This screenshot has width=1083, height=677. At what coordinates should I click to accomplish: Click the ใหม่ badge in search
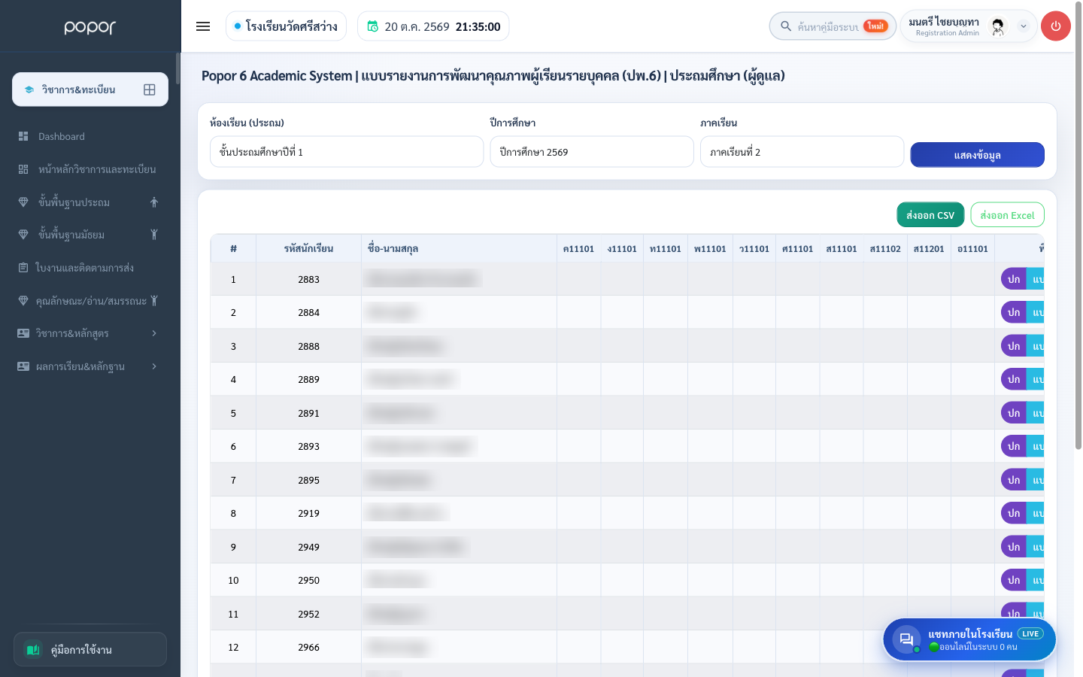(x=875, y=26)
